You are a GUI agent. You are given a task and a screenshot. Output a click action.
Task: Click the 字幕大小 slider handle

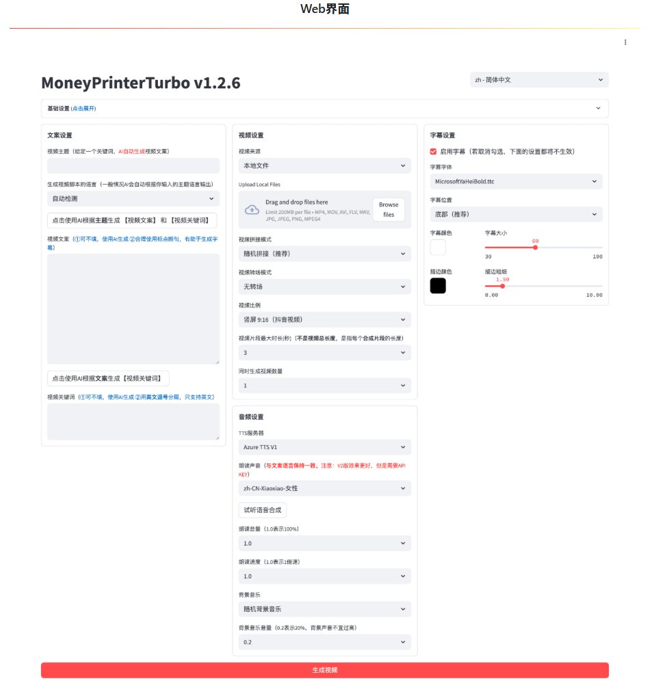tap(535, 247)
